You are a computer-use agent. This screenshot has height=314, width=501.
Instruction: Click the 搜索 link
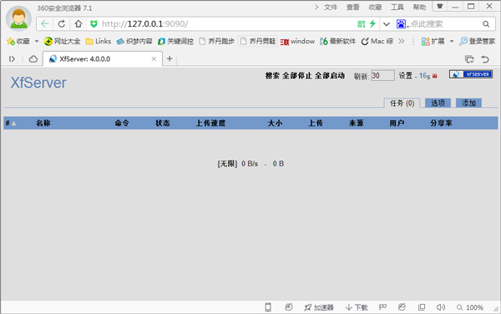coord(272,75)
